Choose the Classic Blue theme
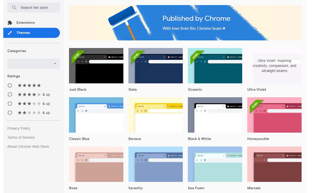Screen dimensions: 315x193 tap(96, 115)
